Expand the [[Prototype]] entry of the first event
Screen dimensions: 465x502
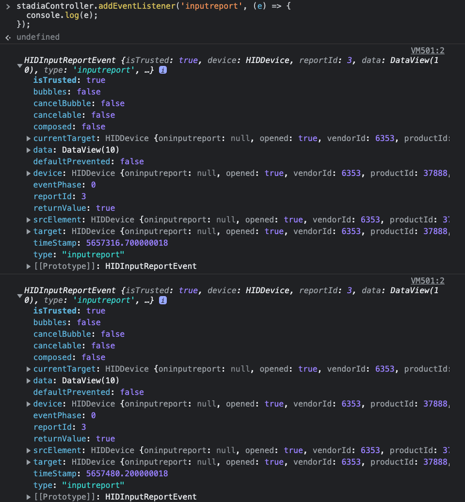coord(28,266)
